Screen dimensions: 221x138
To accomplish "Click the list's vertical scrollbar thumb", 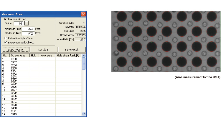I will point(83,64).
